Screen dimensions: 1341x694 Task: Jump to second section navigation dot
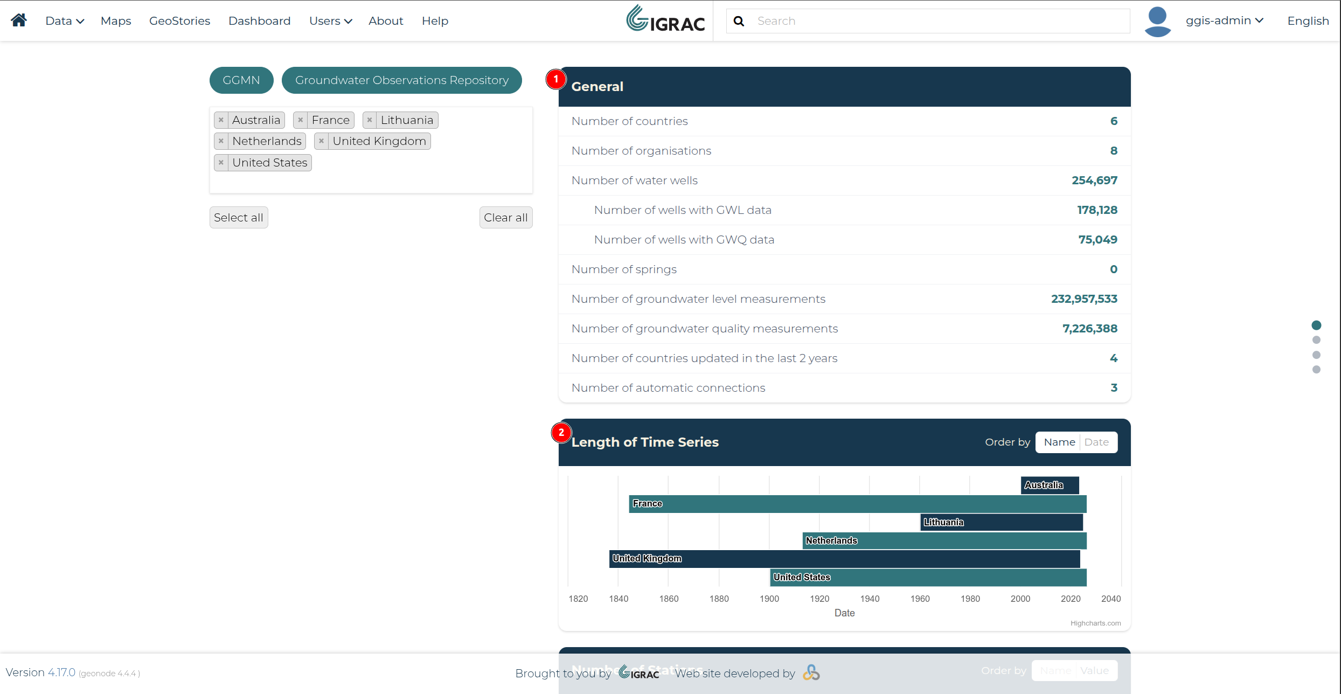[x=1316, y=340]
